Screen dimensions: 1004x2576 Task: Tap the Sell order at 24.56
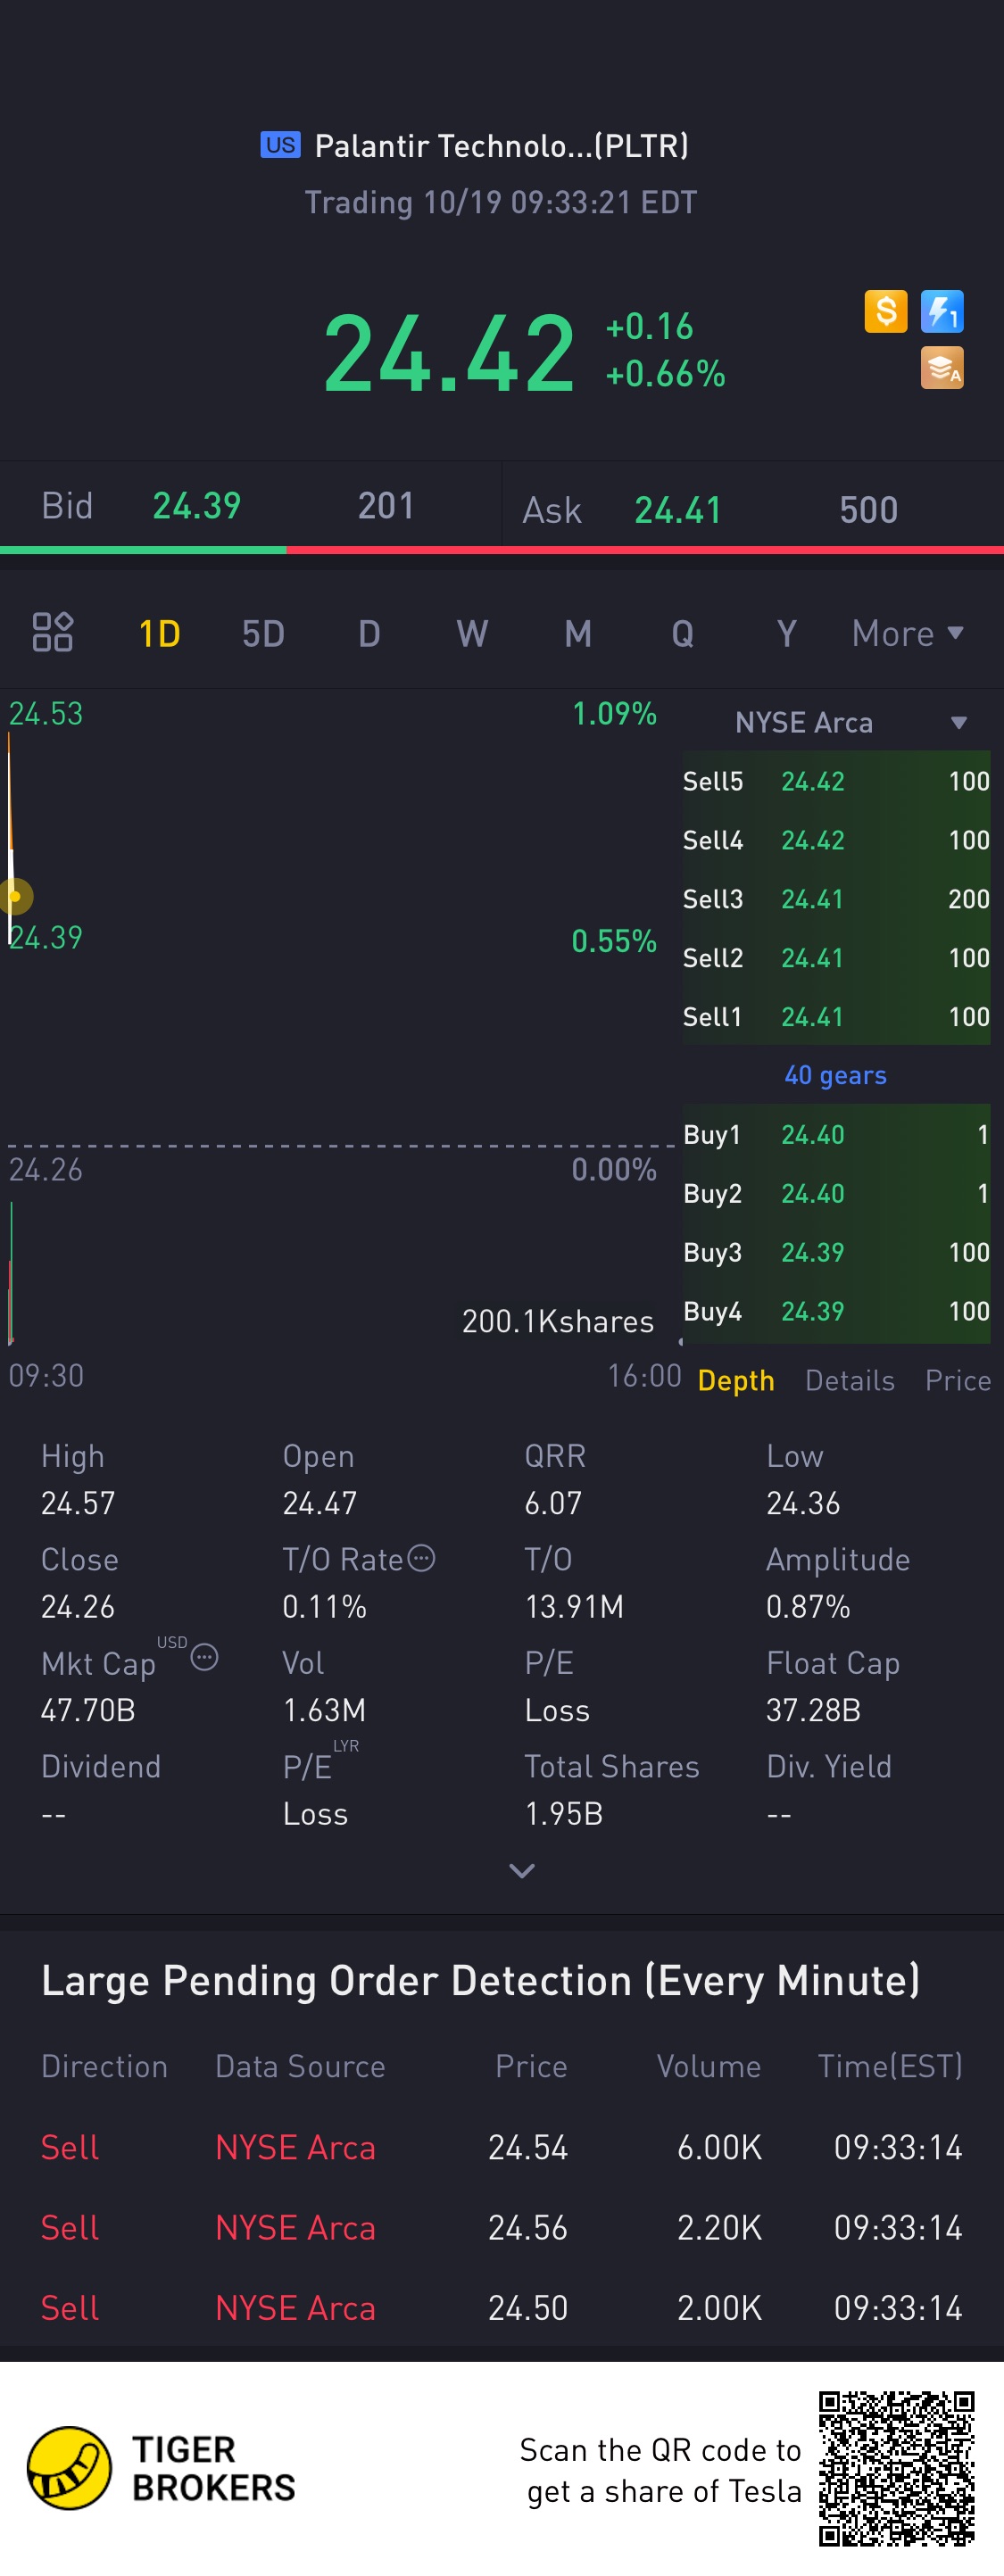[502, 2227]
